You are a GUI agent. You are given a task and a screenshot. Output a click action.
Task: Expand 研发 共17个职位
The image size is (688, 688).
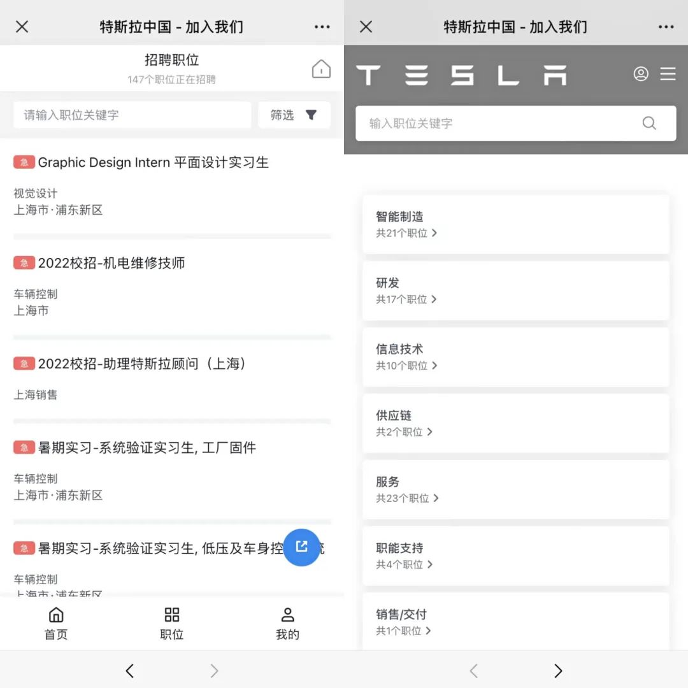click(515, 290)
